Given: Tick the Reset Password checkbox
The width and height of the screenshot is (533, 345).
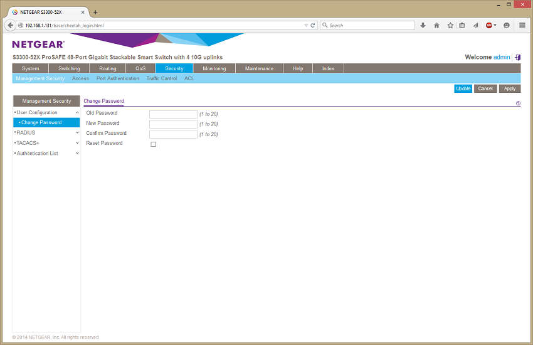Looking at the screenshot, I should (x=153, y=144).
